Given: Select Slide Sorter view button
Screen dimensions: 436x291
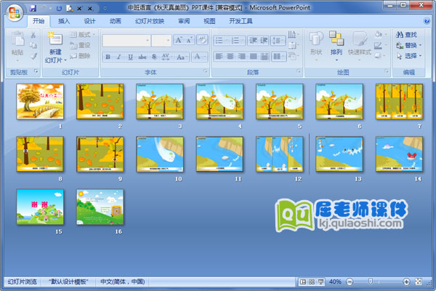Looking at the screenshot, I should pyautogui.click(x=311, y=282).
